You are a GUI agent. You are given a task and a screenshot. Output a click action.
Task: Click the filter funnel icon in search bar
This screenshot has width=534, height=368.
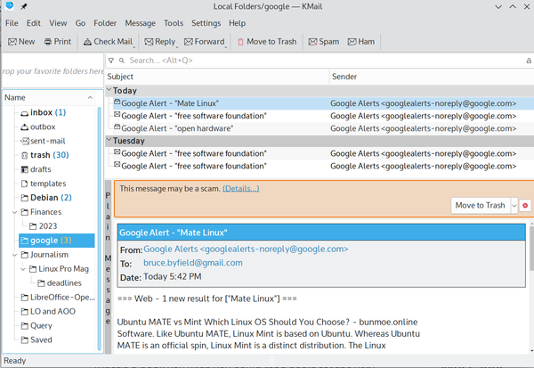coord(111,61)
